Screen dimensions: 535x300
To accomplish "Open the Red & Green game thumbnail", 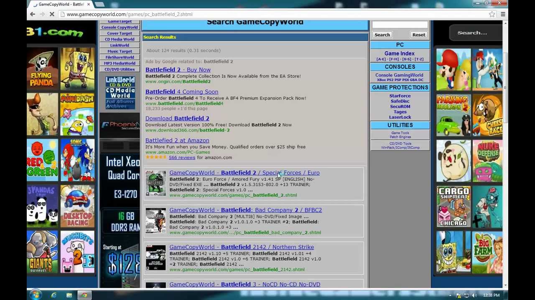I will (42, 160).
